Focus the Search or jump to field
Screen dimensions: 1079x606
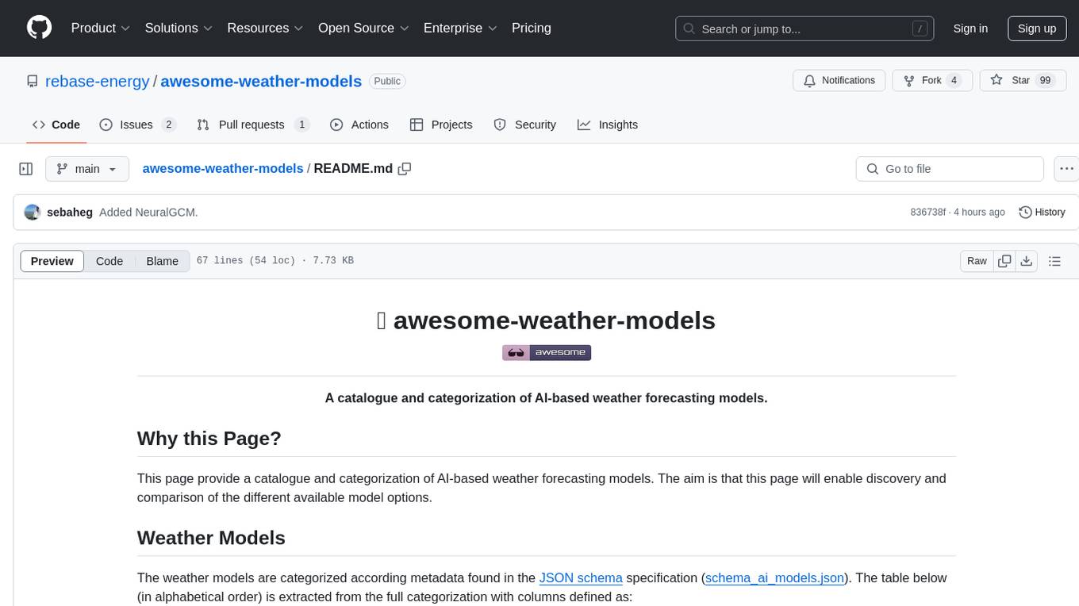pyautogui.click(x=804, y=29)
